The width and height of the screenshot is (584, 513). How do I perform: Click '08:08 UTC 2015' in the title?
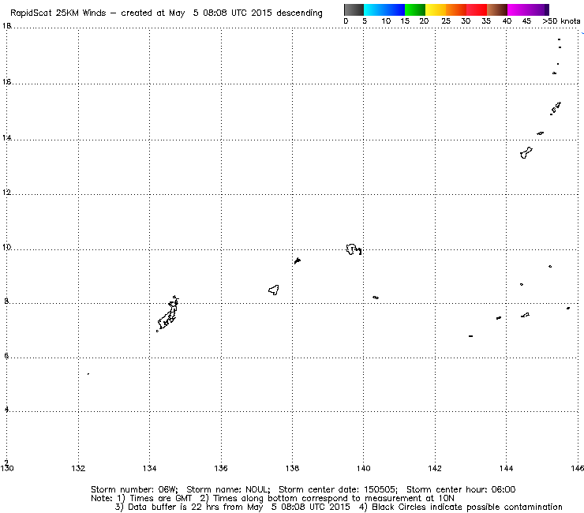point(239,13)
